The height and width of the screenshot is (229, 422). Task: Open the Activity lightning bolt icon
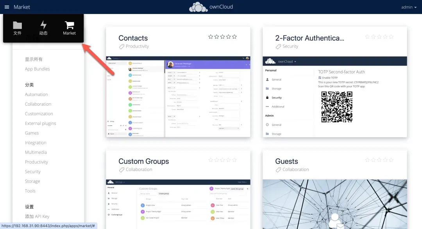click(43, 26)
